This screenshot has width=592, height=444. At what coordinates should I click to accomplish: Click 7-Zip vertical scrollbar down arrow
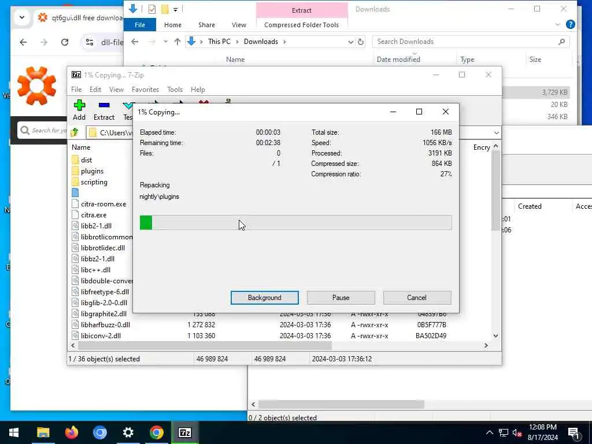[x=495, y=336]
